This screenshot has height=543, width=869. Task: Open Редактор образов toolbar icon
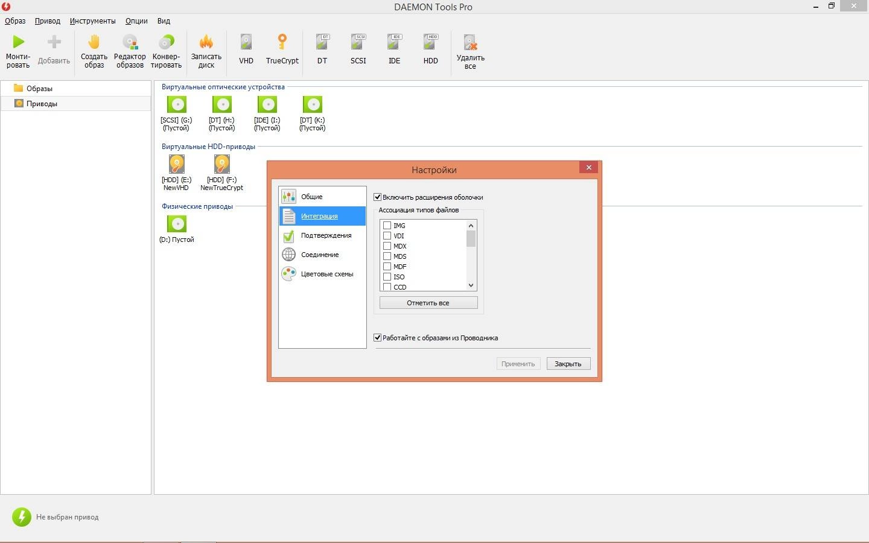130,42
